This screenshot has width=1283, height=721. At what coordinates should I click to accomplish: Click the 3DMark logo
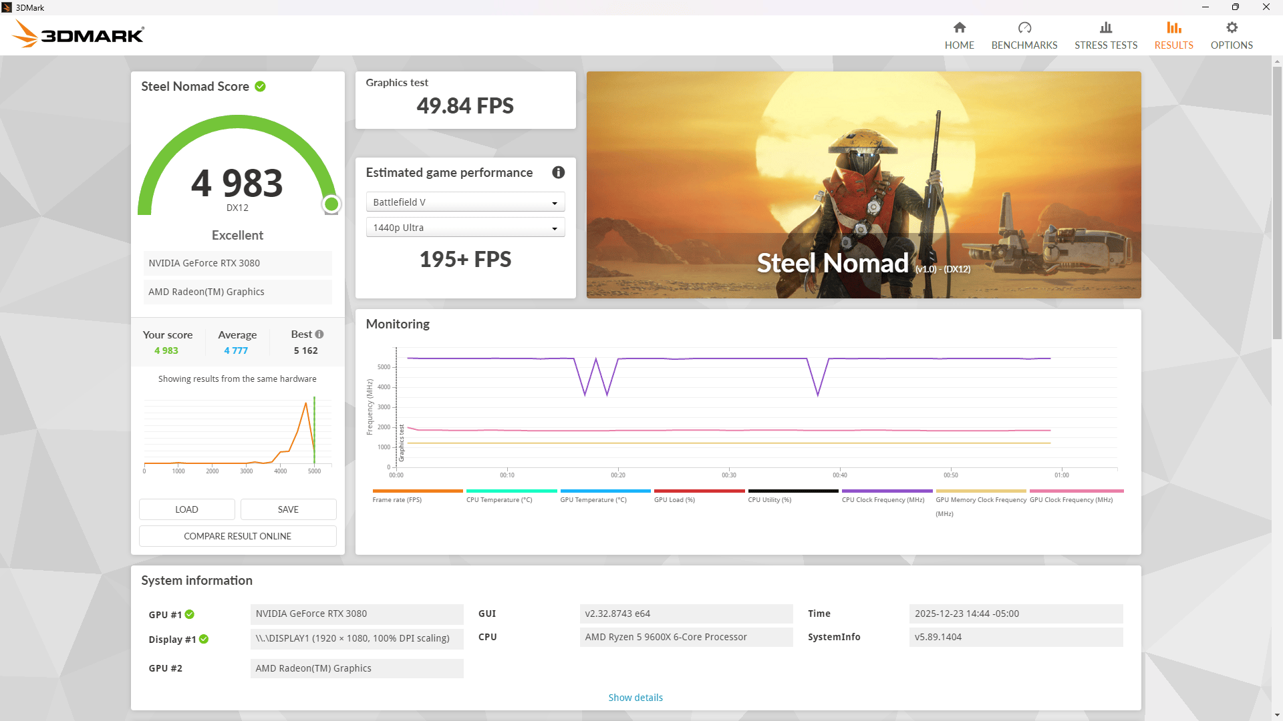click(79, 33)
